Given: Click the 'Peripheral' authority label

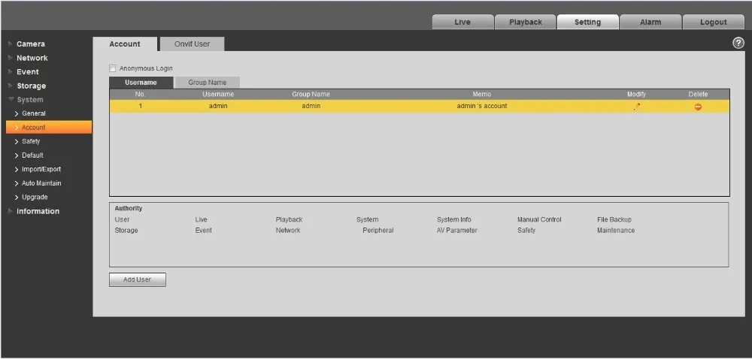Looking at the screenshot, I should pyautogui.click(x=378, y=231).
